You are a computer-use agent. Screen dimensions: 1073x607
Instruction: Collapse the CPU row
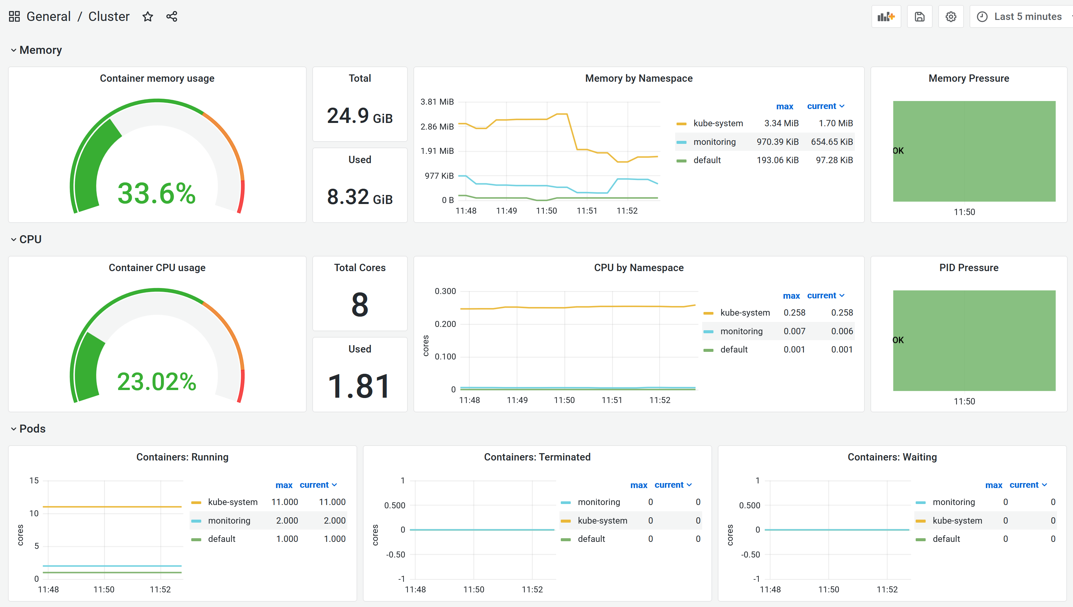pos(26,239)
